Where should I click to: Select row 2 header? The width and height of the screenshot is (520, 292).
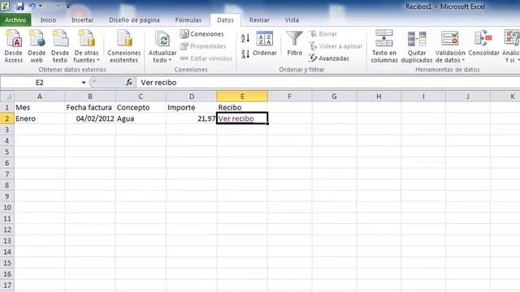pyautogui.click(x=7, y=118)
